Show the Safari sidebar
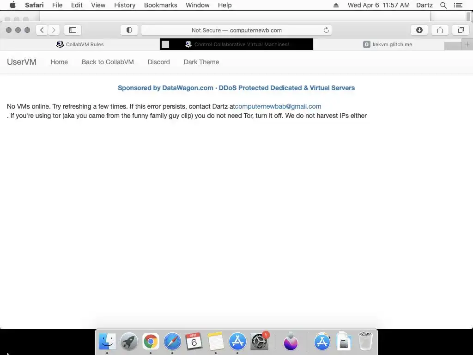 point(73,30)
